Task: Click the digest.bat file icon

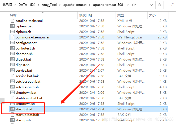Action: [12, 59]
